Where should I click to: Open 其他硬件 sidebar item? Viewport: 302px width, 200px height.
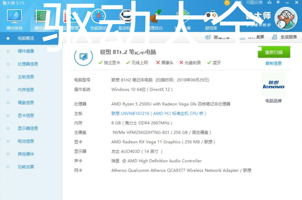click(x=26, y=154)
